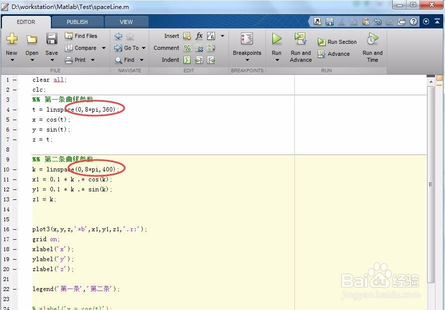Decrease indent icon in Indent row
Image resolution: width=445 pixels, height=310 pixels.
(211, 60)
